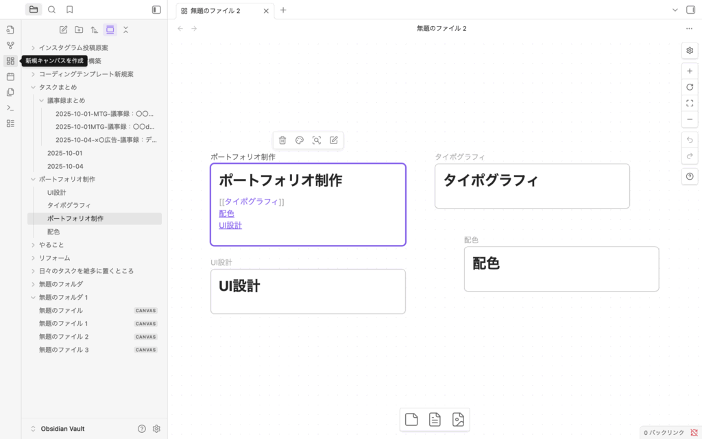Add a blank card to canvas
Viewport: 702px width, 439px height.
(x=411, y=420)
